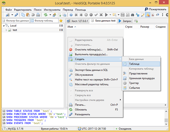Viewport: 170px width, 132px height.
Task: Click the Export database as SQL toolbar icon
Action: 64,15
